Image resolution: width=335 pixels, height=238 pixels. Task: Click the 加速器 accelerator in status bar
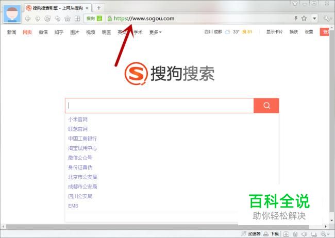[251, 234]
